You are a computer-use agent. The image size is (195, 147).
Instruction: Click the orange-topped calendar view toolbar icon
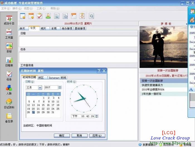(x=74, y=16)
